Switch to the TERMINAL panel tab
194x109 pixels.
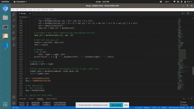(x=40, y=99)
